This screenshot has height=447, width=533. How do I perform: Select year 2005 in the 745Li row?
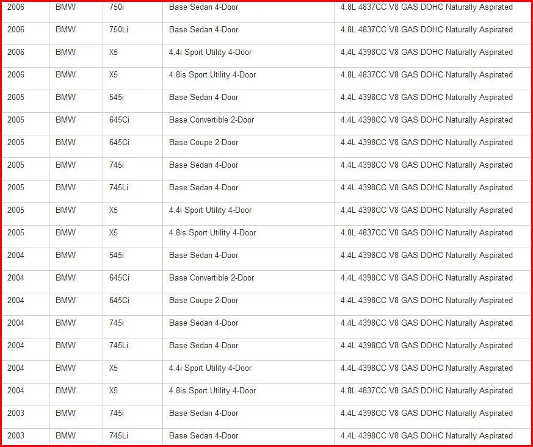point(16,187)
